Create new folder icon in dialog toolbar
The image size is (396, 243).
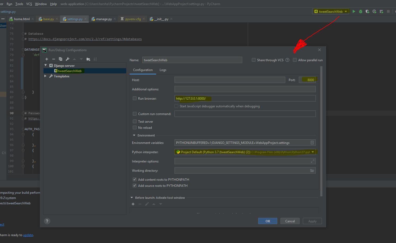[x=88, y=59]
